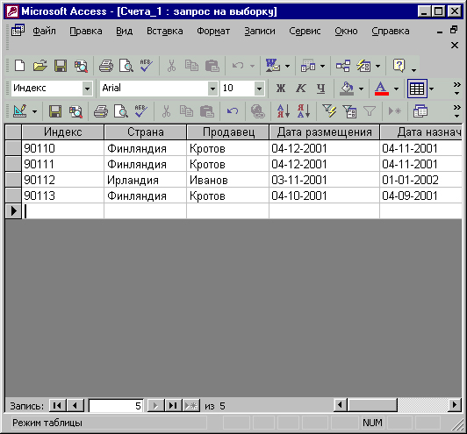The height and width of the screenshot is (434, 467).
Task: Go to first record navigation button
Action: pos(57,405)
